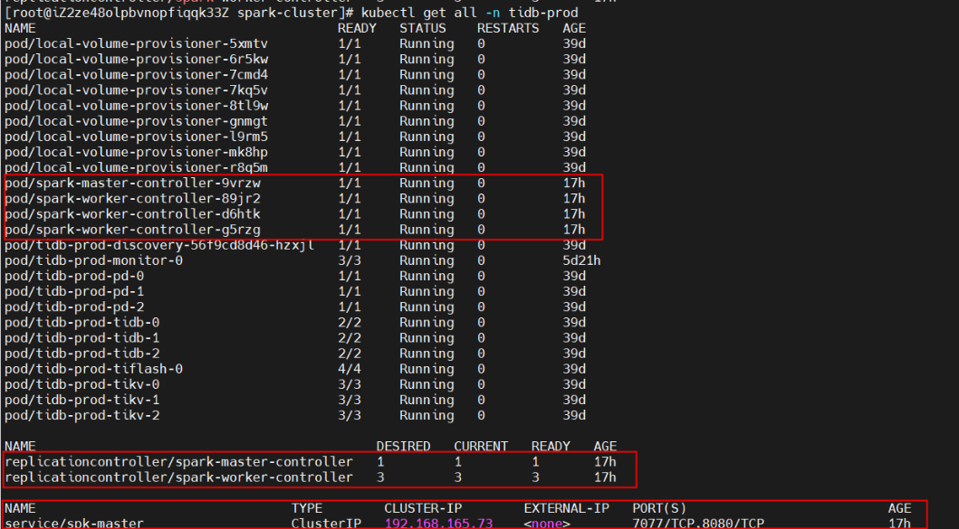Click pod/tidb-prod-discovery-56f9cd8d46-hzxjl text
Image resolution: width=959 pixels, height=529 pixels.
(159, 245)
